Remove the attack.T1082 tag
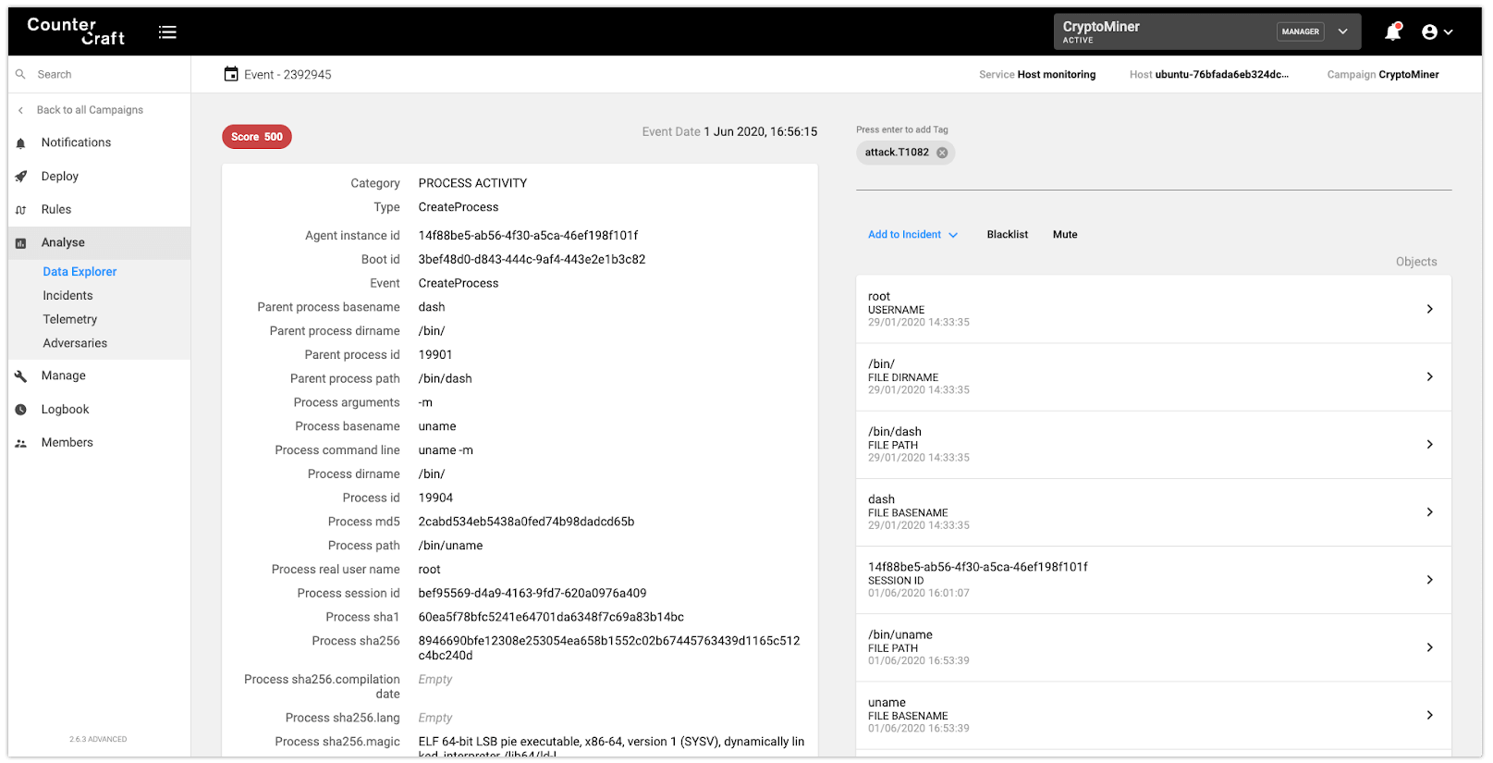 coord(942,153)
